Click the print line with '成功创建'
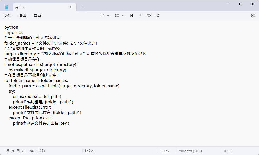The width and height of the screenshot is (259, 155). (43, 102)
